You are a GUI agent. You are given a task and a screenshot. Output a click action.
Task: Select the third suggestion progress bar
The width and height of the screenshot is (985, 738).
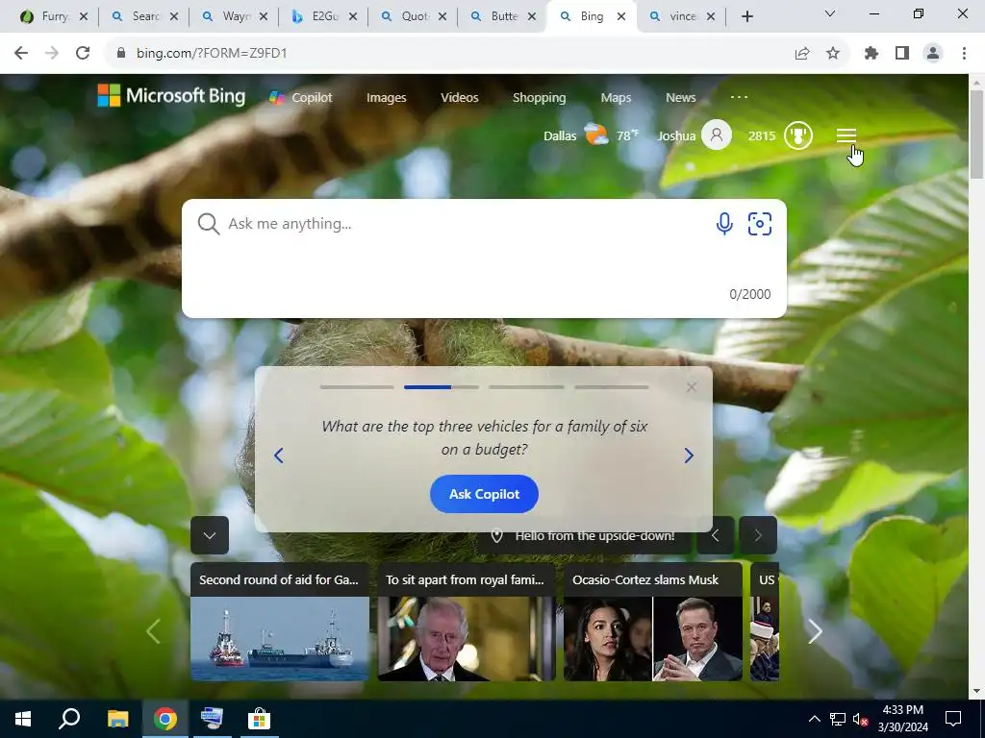(x=526, y=387)
